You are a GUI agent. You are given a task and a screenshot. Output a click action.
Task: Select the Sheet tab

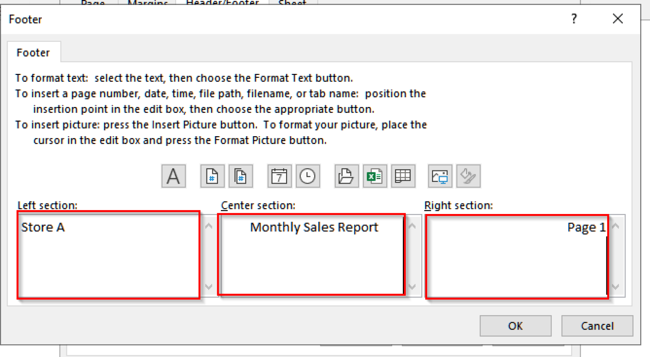tap(292, 3)
